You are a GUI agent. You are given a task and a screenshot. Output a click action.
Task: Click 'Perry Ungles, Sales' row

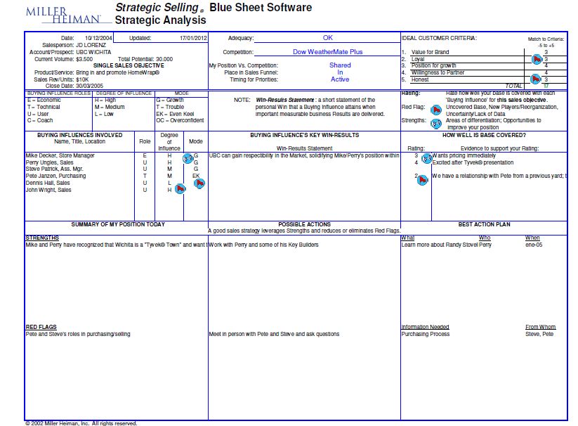pyautogui.click(x=49, y=162)
